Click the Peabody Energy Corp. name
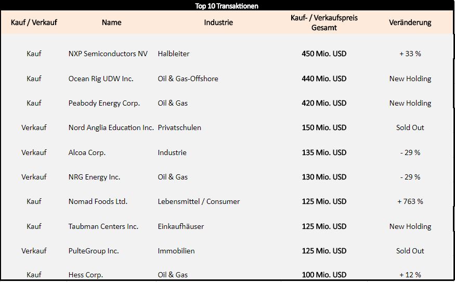Viewport: 455px width, 282px height. coord(104,103)
